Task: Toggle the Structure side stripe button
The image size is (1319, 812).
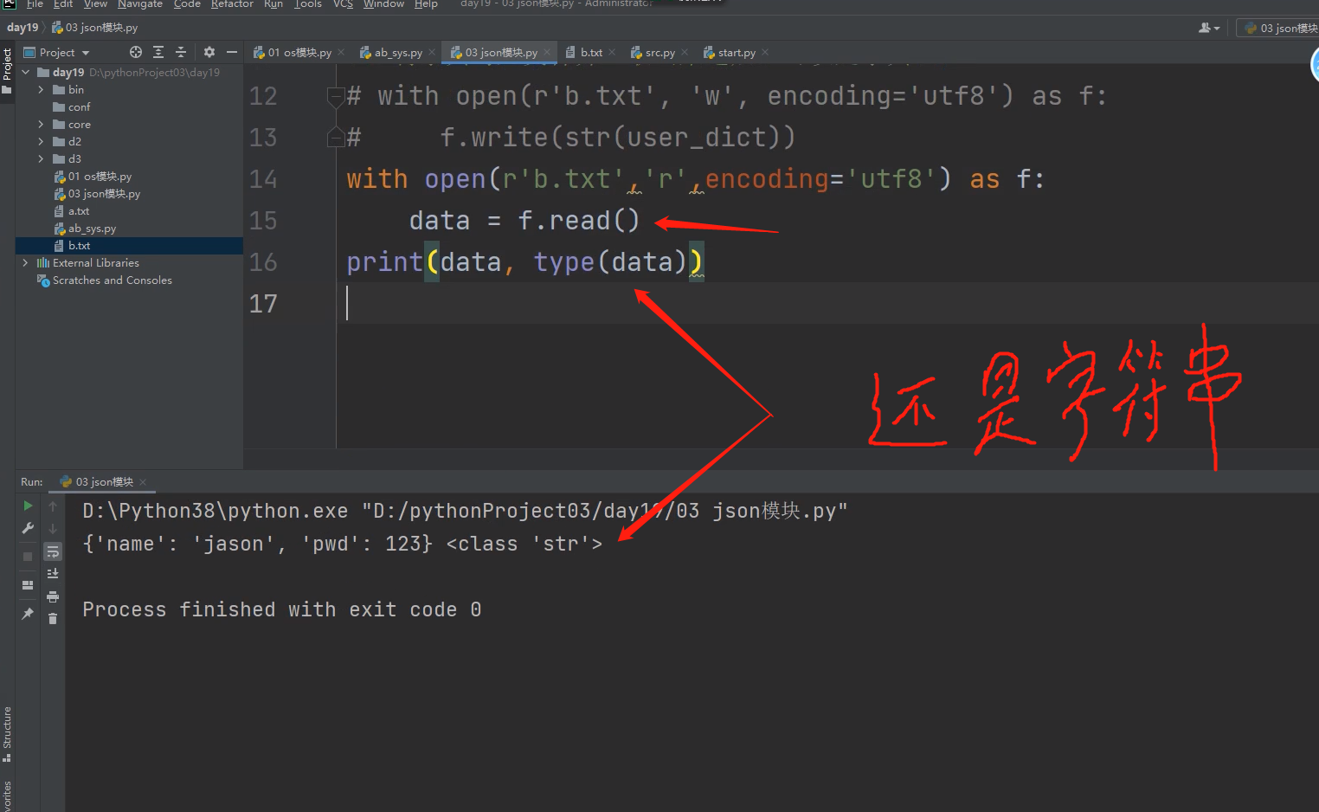Action: (7, 734)
